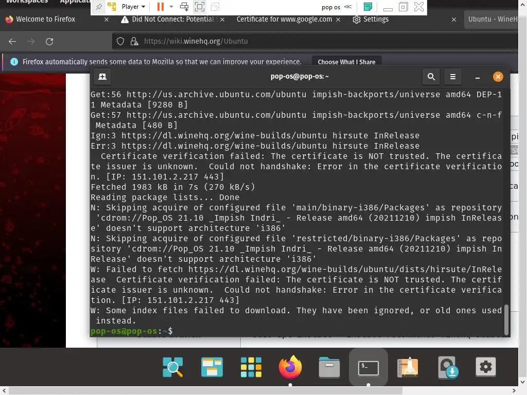Close the Welcome to Firefox tab
This screenshot has width=527, height=395.
click(107, 20)
